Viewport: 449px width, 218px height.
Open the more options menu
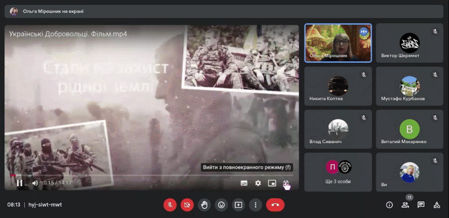tap(255, 205)
